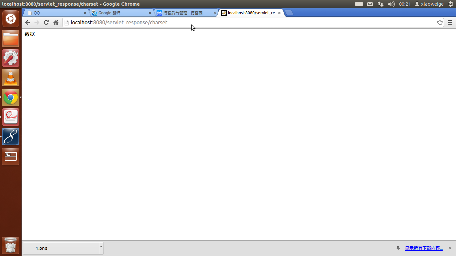Viewport: 456px width, 256px height.
Task: Open the xiaoweige user menu
Action: point(429,4)
